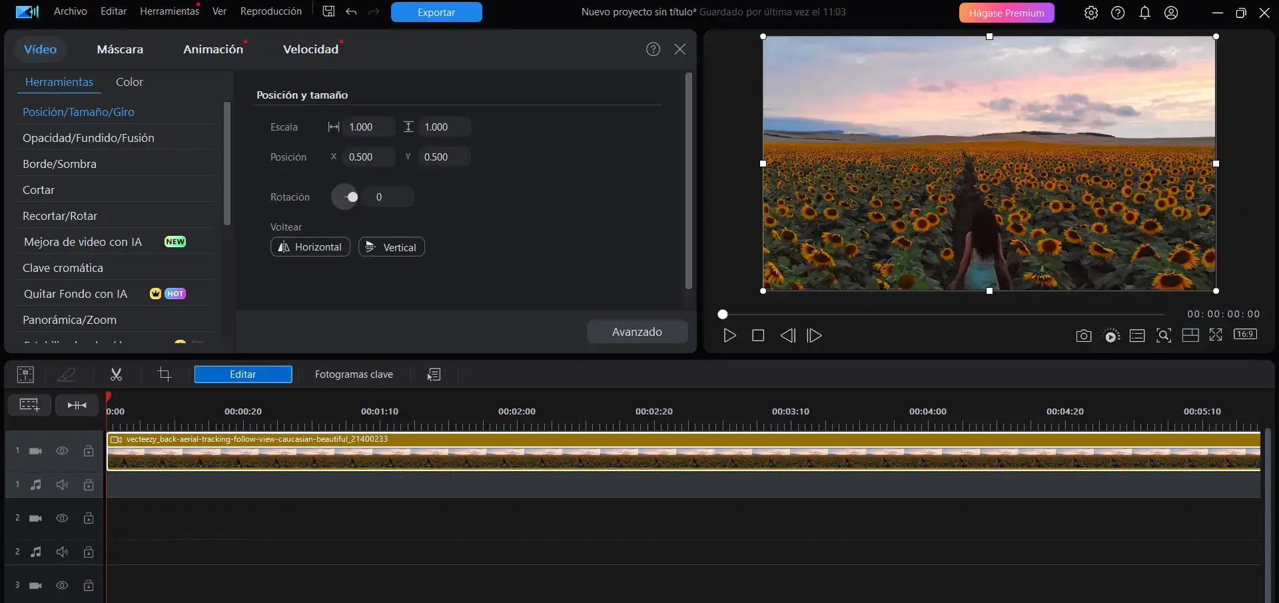
Task: Open the marker list icon under the preview
Action: click(1137, 335)
